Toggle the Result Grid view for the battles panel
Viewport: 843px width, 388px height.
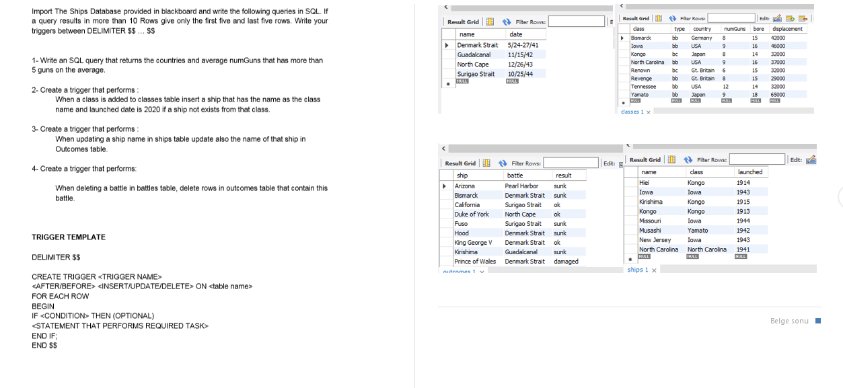point(464,21)
